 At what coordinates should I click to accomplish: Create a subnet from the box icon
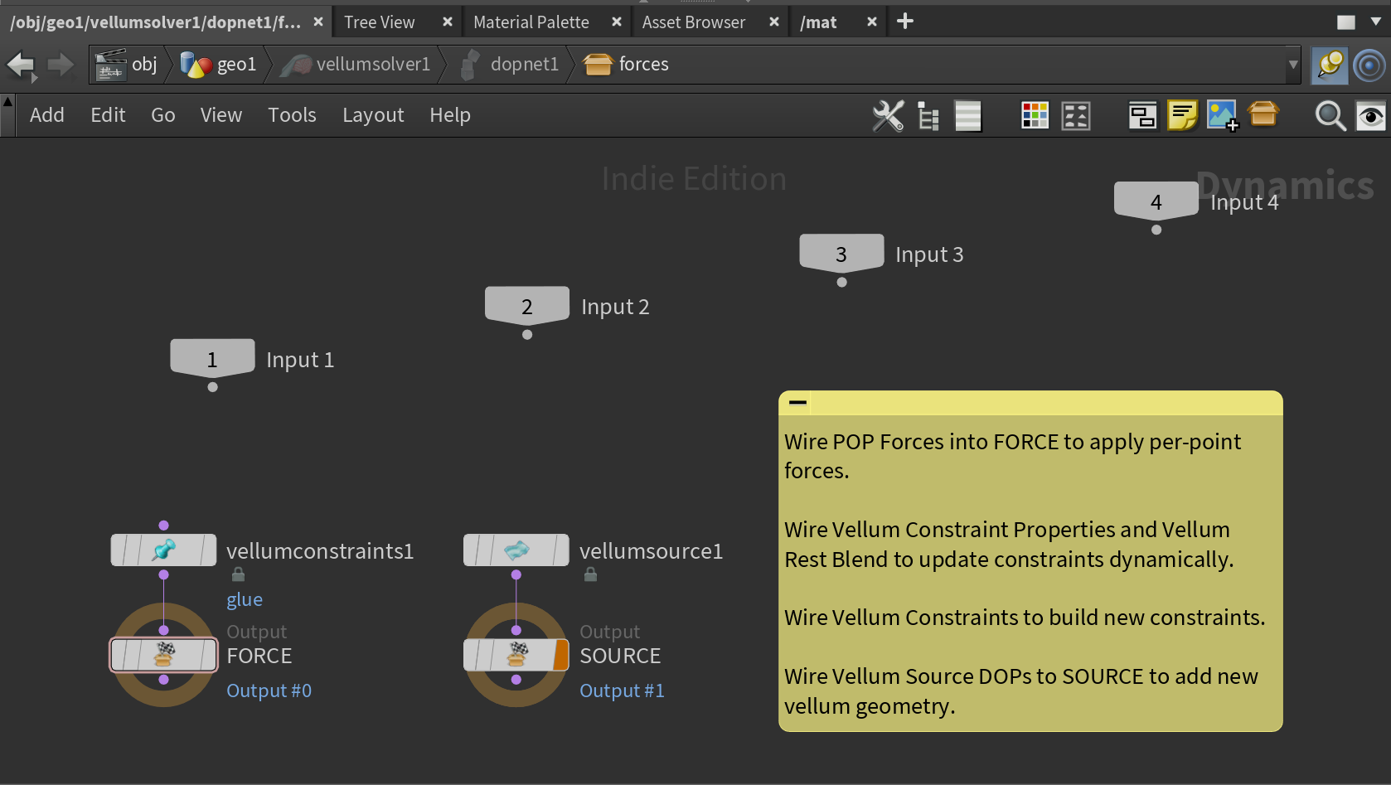pyautogui.click(x=1263, y=114)
